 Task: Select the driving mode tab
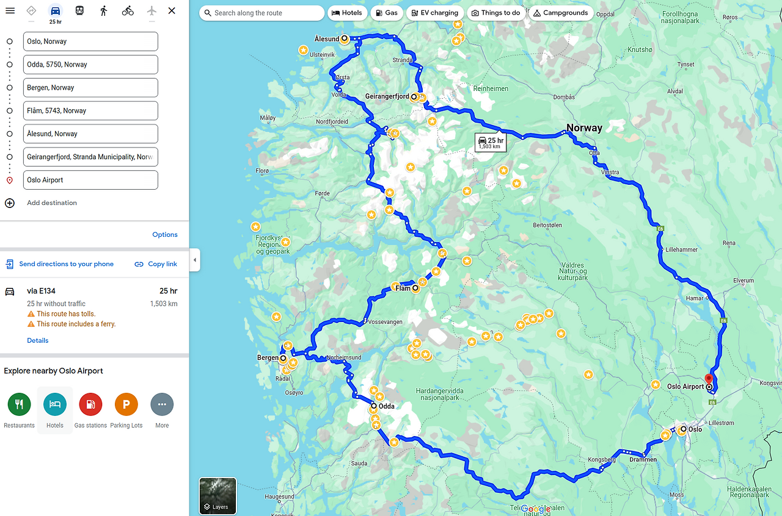click(x=55, y=13)
